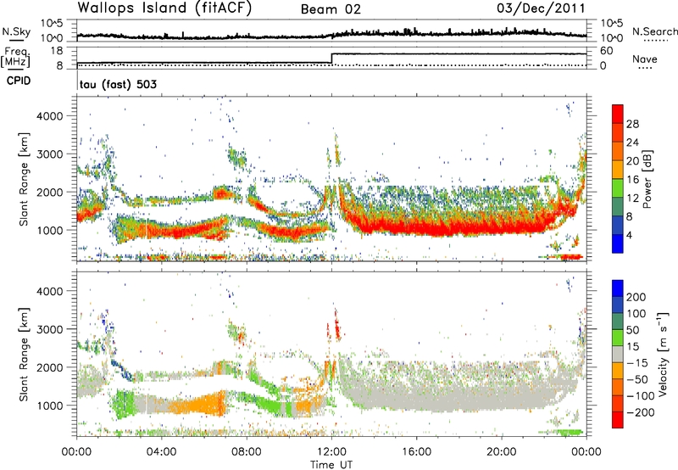Viewport: 678px width, 470px height.
Task: Select 'Slant Range [km]' label of velocity panel
Action: click(24, 355)
